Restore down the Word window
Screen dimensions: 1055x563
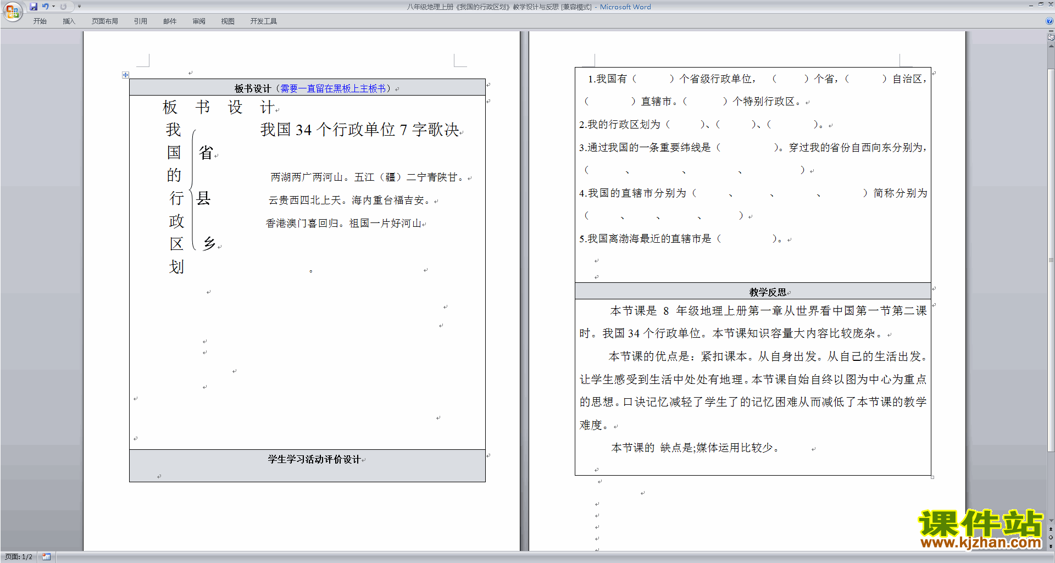tap(1041, 4)
